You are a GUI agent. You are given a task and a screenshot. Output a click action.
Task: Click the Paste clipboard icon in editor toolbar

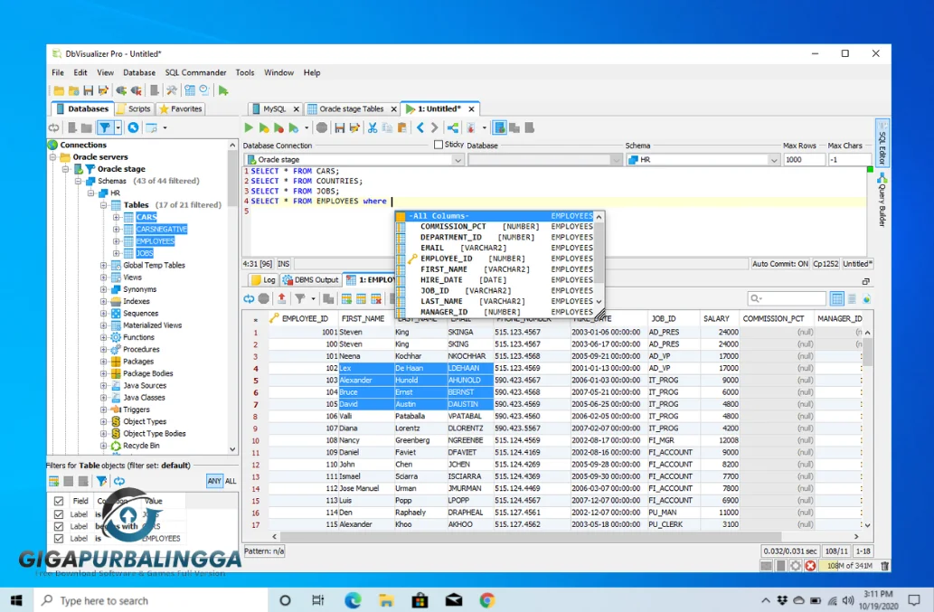coord(402,127)
